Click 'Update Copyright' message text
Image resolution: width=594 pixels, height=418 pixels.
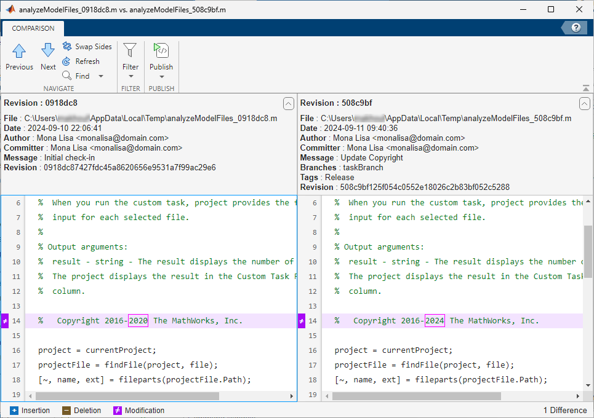click(372, 158)
